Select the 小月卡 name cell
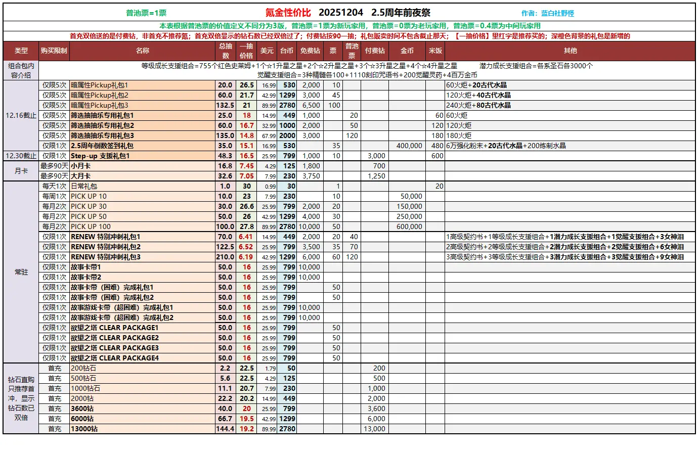This screenshot has height=455, width=699. [81, 166]
